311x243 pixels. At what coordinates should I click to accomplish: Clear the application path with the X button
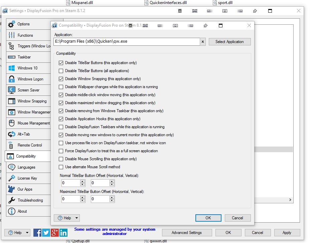coord(203,42)
